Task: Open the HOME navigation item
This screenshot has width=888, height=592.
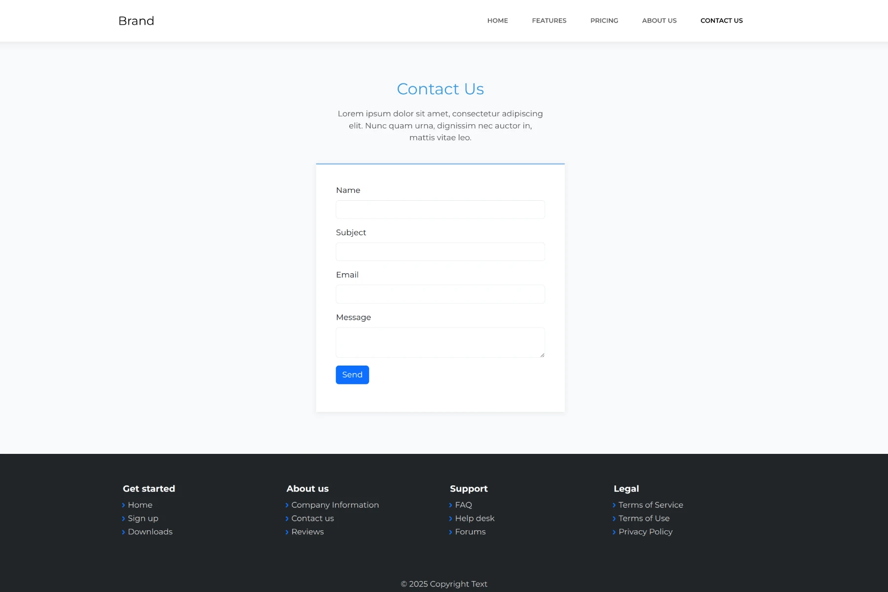Action: tap(497, 21)
